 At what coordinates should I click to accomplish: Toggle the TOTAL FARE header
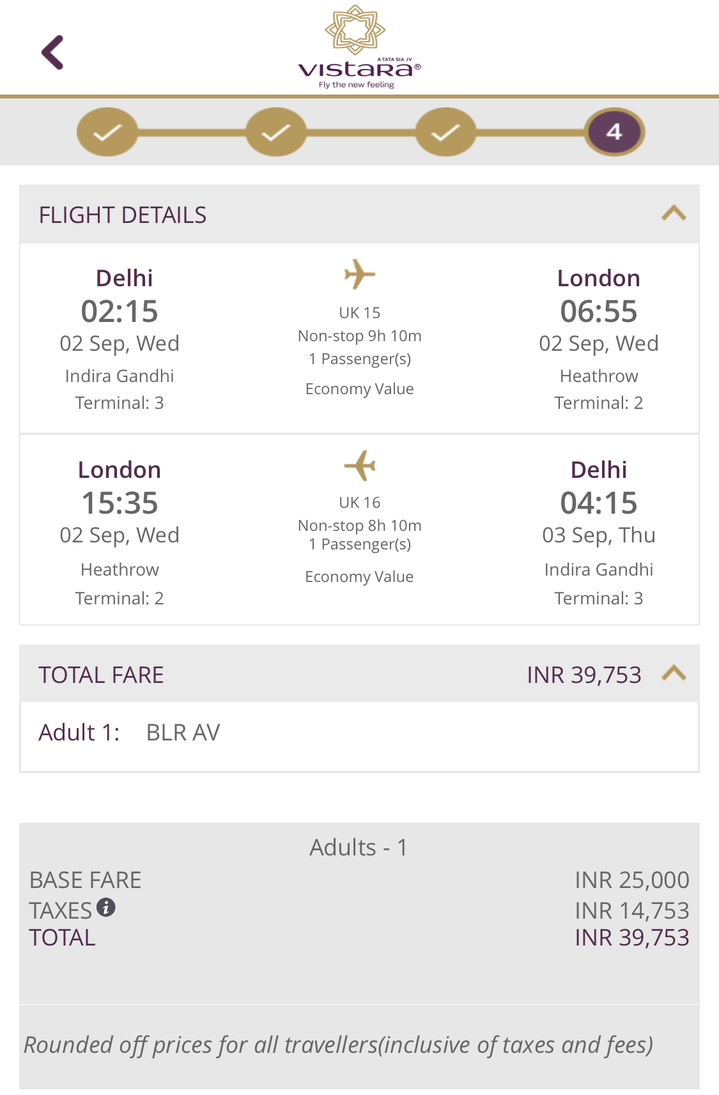(x=359, y=674)
